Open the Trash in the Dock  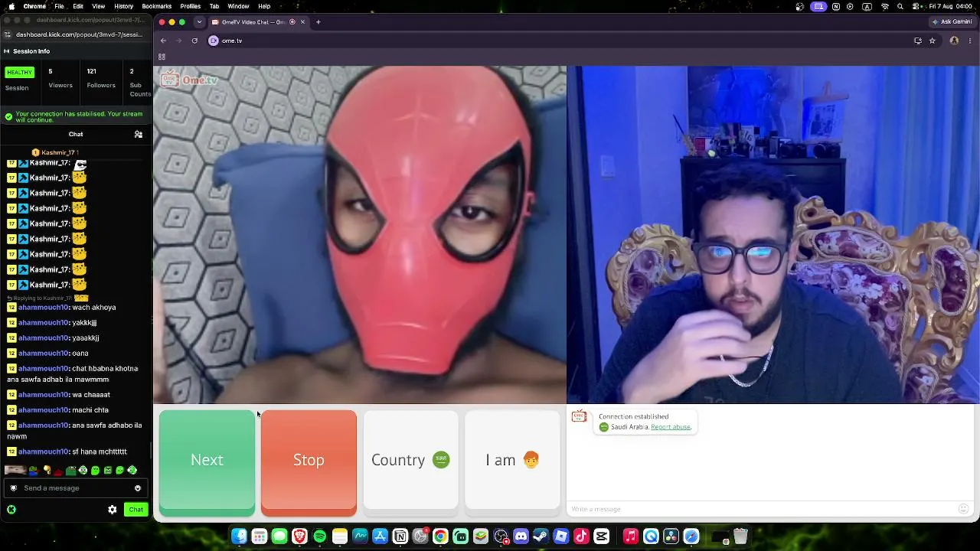click(x=740, y=536)
